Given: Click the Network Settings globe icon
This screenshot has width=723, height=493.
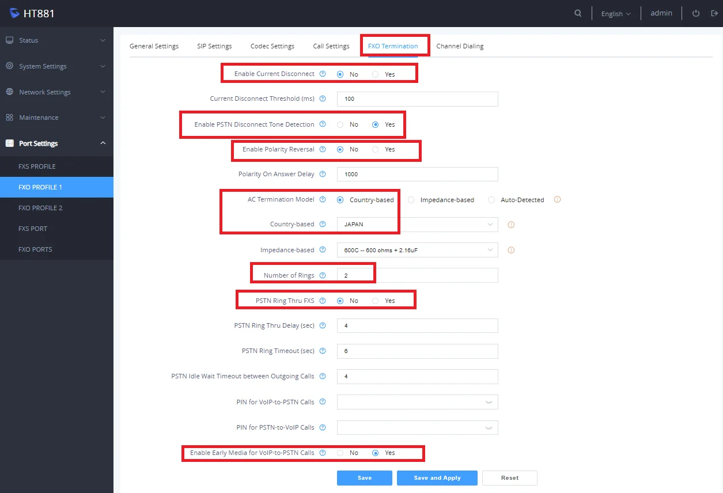Looking at the screenshot, I should click(x=9, y=92).
